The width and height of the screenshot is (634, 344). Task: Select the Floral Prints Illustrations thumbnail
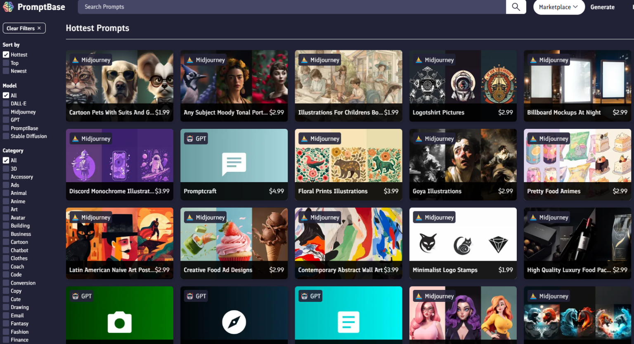coord(348,164)
